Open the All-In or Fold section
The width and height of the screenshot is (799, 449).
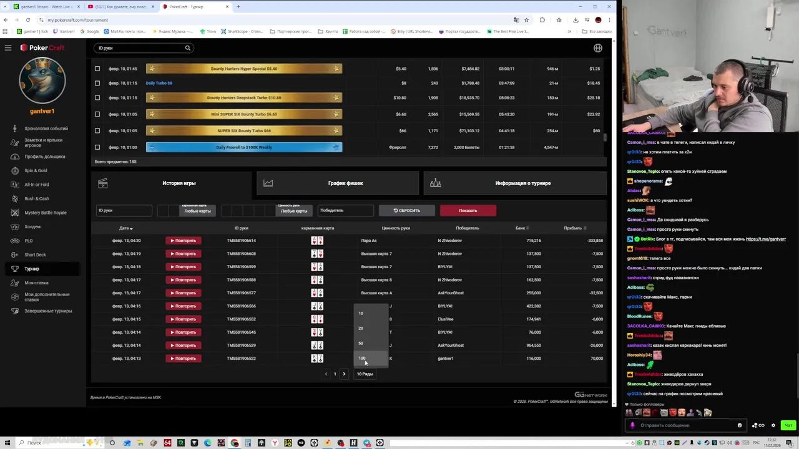(x=36, y=185)
